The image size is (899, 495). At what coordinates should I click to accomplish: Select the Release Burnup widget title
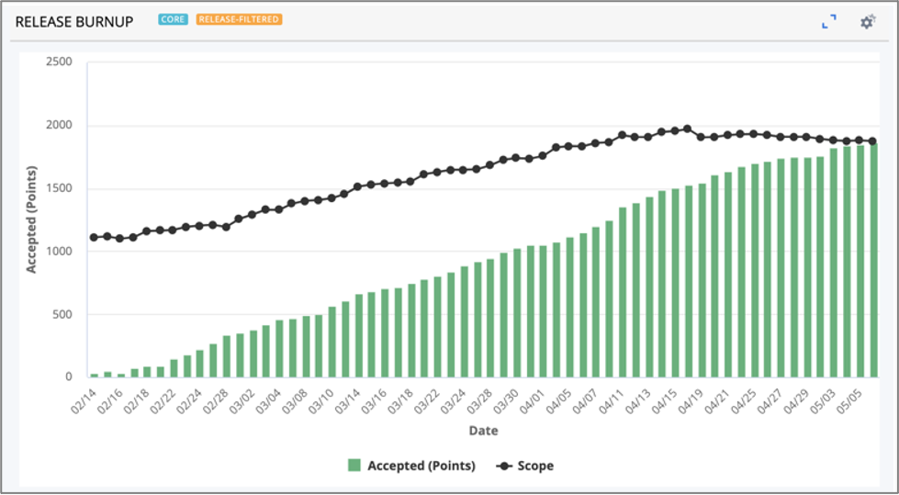pos(74,21)
